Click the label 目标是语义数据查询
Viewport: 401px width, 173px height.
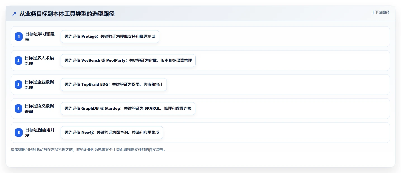click(x=39, y=109)
